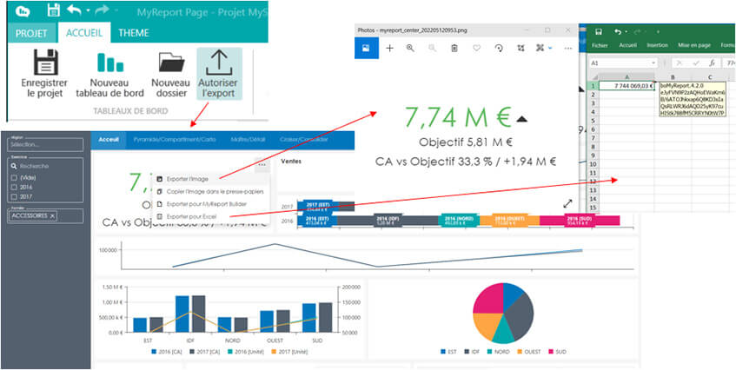Viewport: 736px width, 370px height.
Task: Click the zoom out magnifier in Photos
Action: coord(433,48)
